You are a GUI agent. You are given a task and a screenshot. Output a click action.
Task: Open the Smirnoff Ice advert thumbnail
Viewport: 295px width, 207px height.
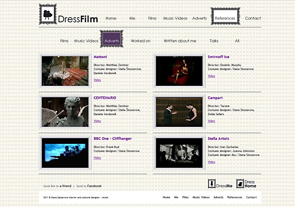(x=179, y=71)
